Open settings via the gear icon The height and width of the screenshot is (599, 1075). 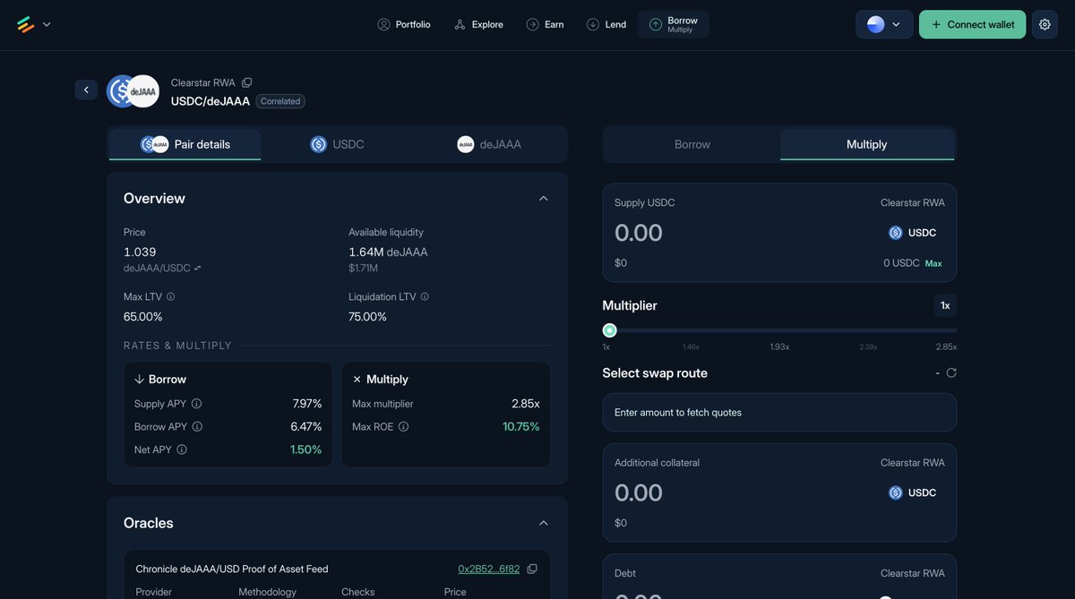click(x=1045, y=24)
